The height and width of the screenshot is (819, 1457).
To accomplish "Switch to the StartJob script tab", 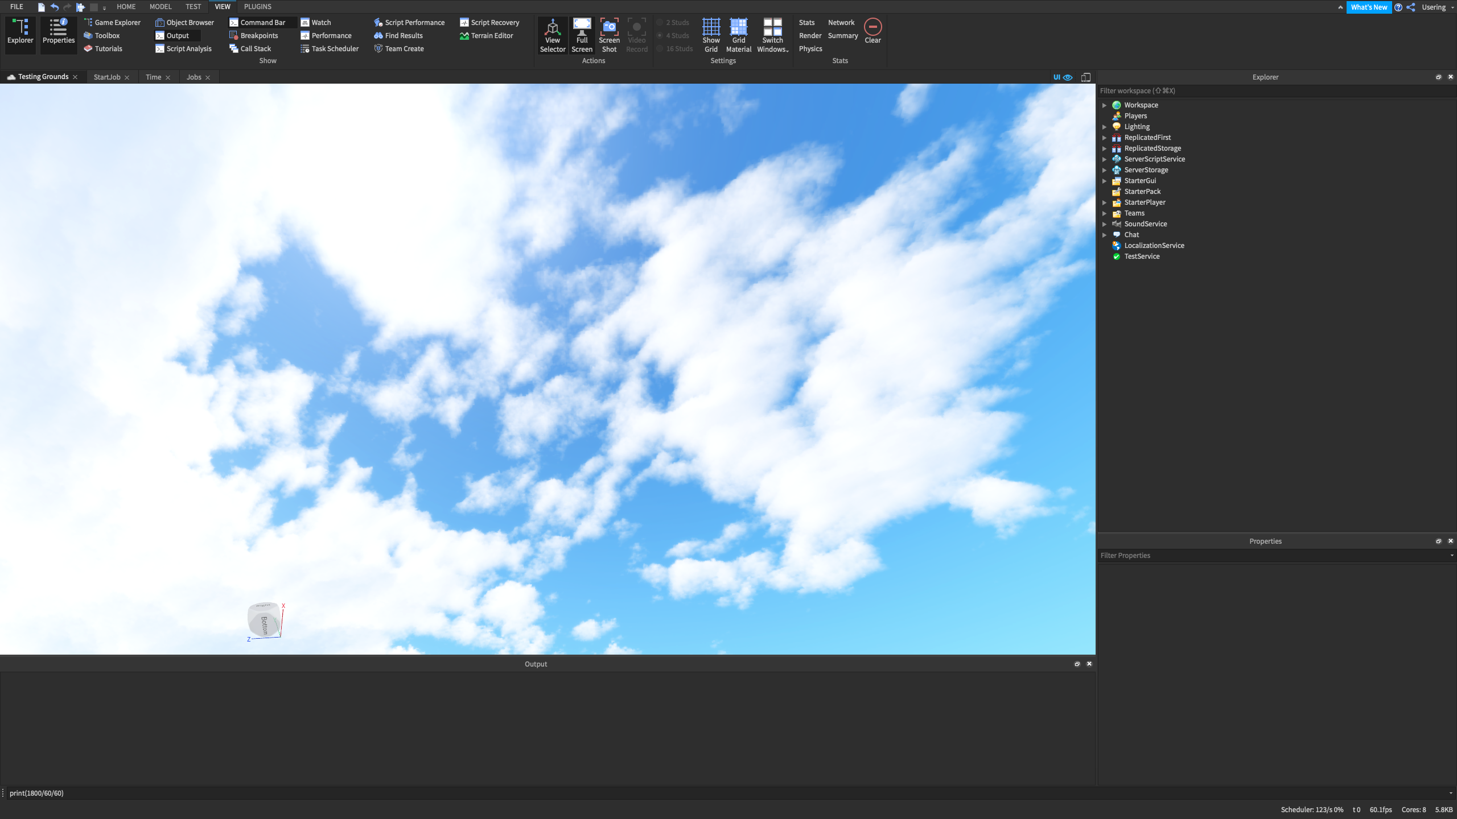I will [x=107, y=77].
